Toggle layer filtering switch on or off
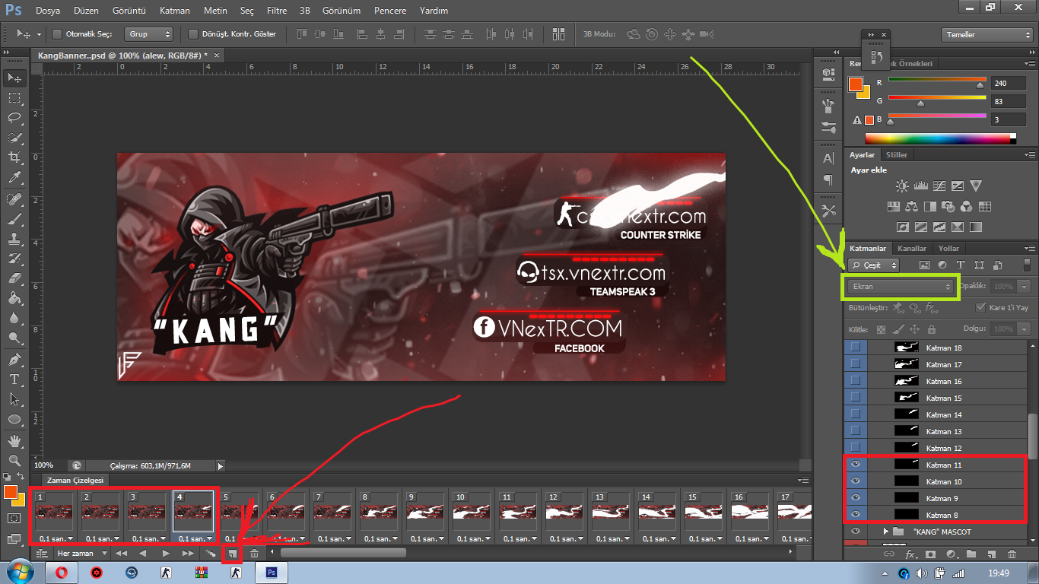 [1027, 265]
